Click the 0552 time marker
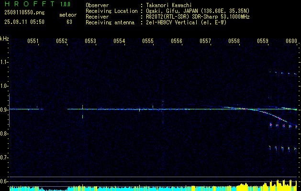The width and height of the screenshot is (301, 191). pyautogui.click(x=62, y=41)
